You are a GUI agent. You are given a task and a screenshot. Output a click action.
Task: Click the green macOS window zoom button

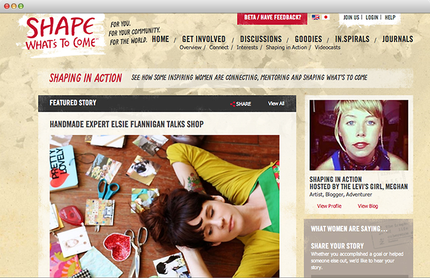tap(21, 6)
